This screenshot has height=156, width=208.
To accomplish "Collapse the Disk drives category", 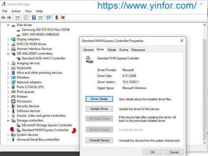I will point(8,25).
